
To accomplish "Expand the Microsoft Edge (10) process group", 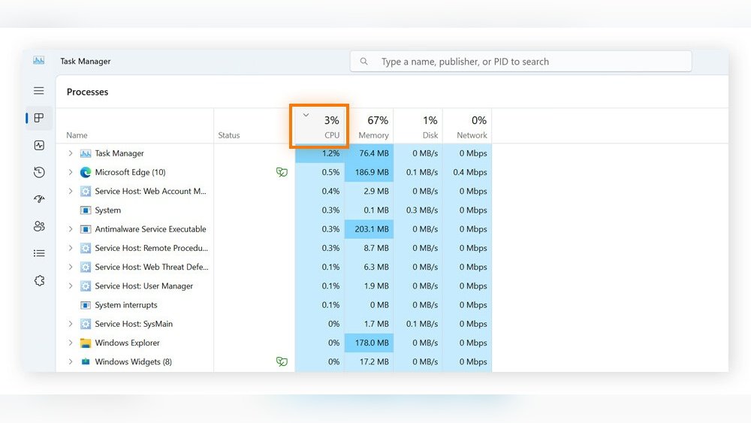I will (71, 172).
